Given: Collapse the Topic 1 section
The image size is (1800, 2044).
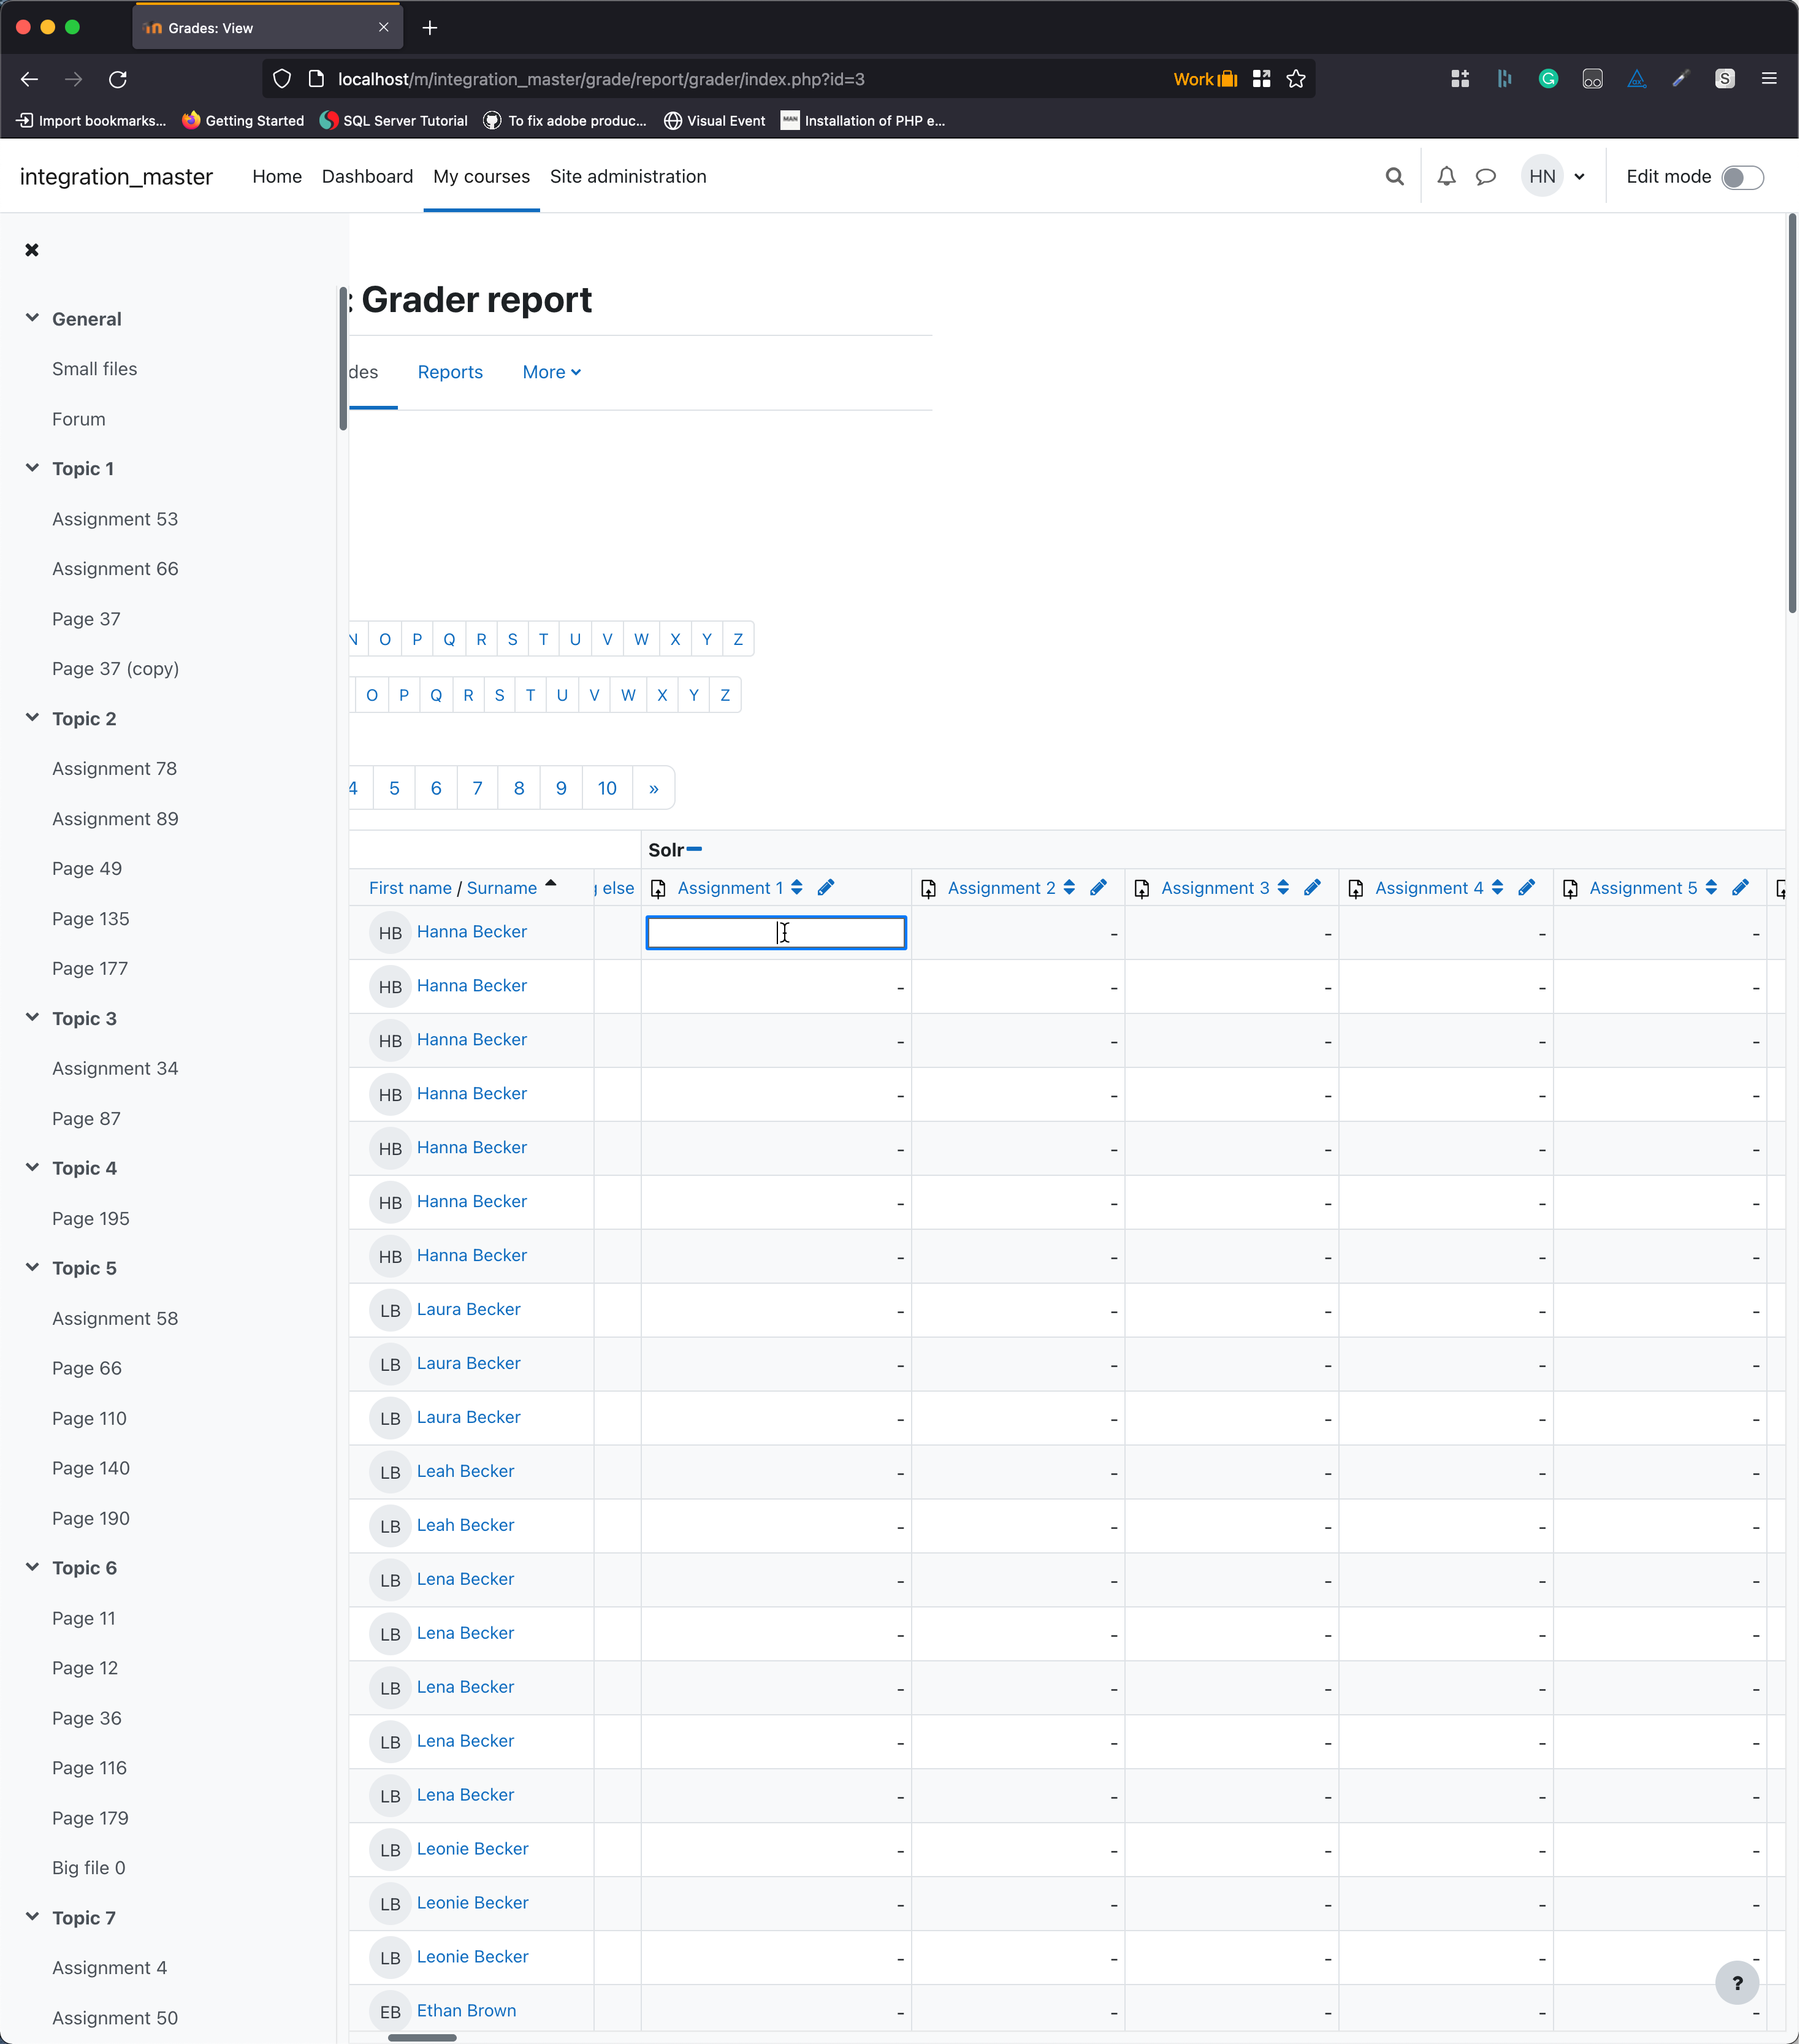Looking at the screenshot, I should (32, 468).
